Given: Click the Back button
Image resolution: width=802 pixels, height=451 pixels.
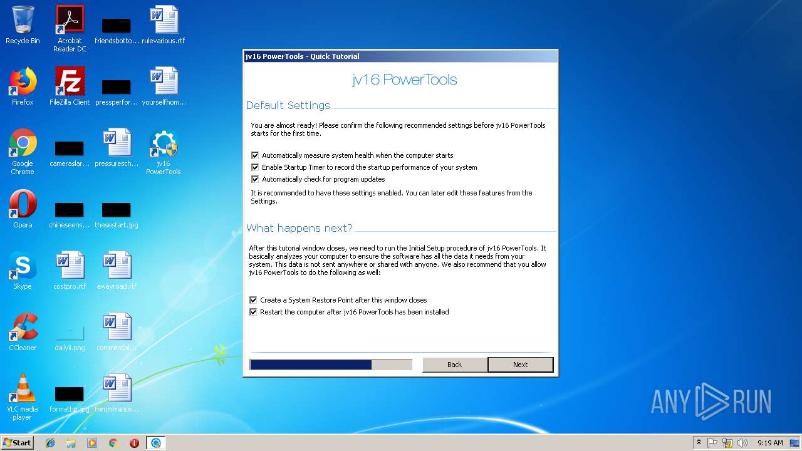Looking at the screenshot, I should 455,365.
